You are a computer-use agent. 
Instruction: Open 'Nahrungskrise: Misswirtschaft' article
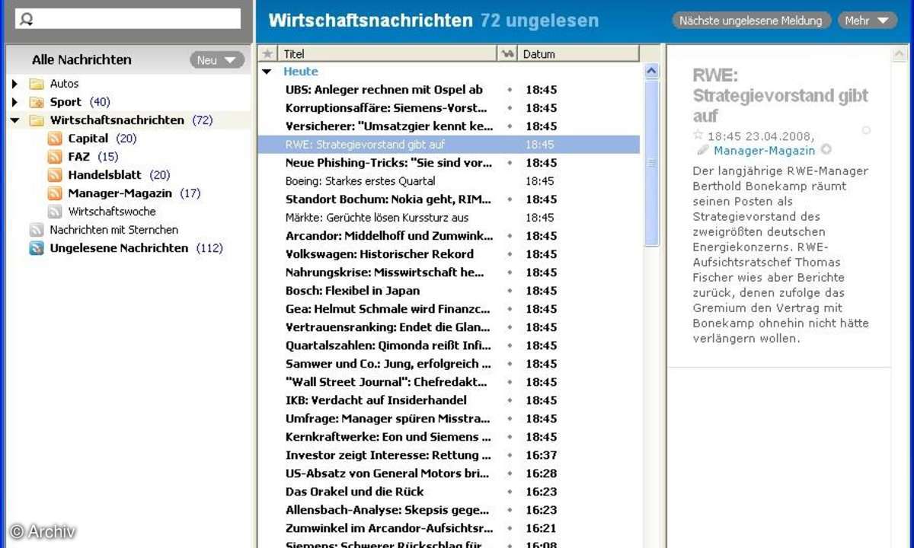coord(385,272)
